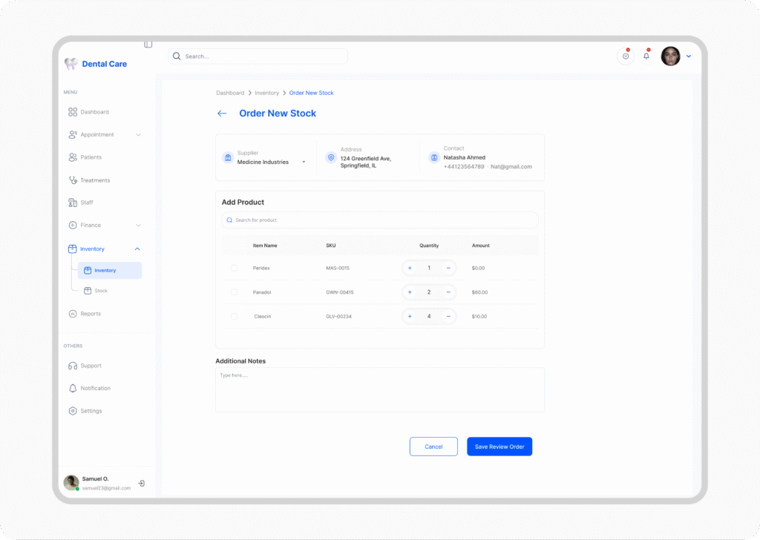Open the chat messages icon in header

(x=626, y=56)
